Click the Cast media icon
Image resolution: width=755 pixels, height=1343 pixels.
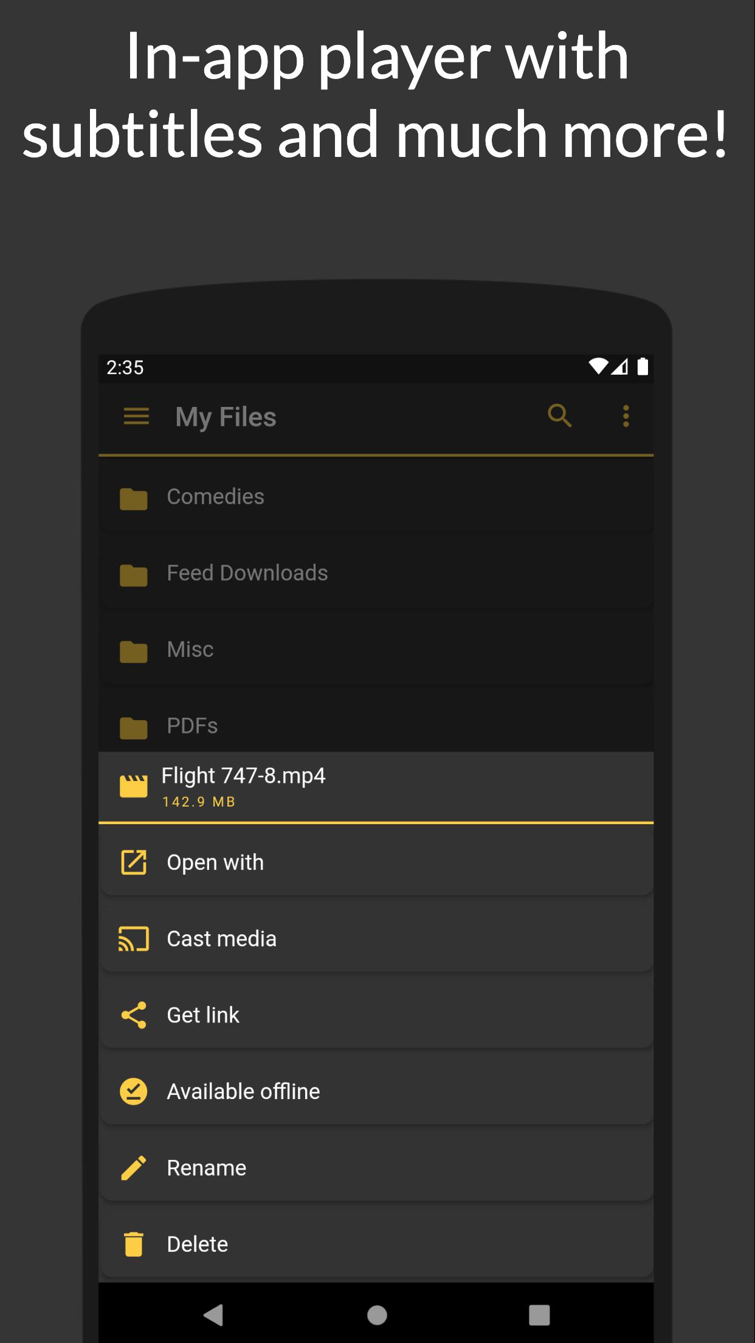click(134, 939)
